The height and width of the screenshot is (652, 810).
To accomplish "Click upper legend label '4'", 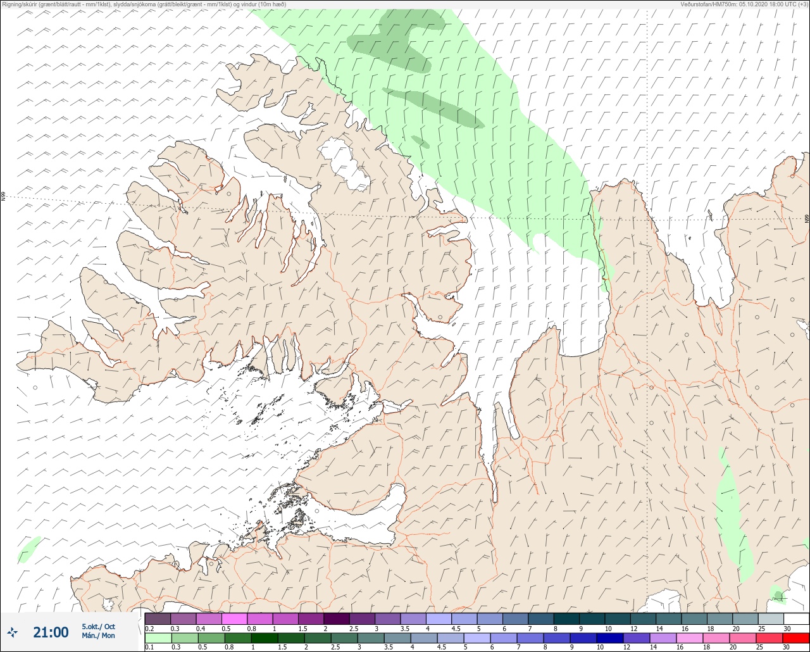I will 429,629.
